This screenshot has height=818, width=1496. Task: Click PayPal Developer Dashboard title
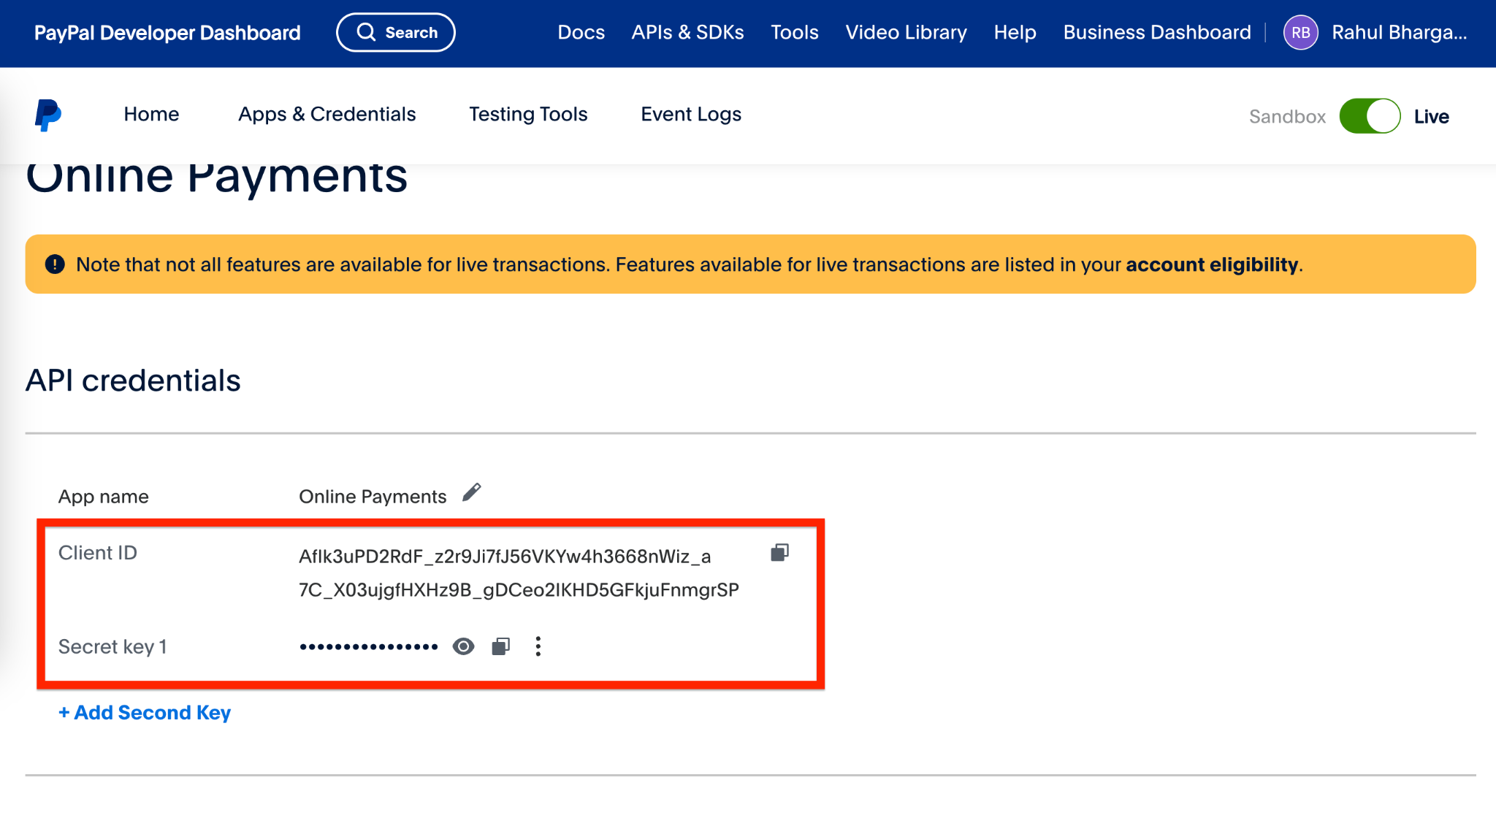tap(167, 33)
